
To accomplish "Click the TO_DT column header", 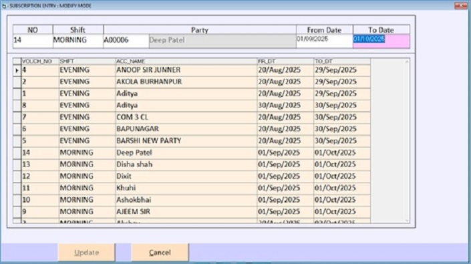I will [x=342, y=61].
